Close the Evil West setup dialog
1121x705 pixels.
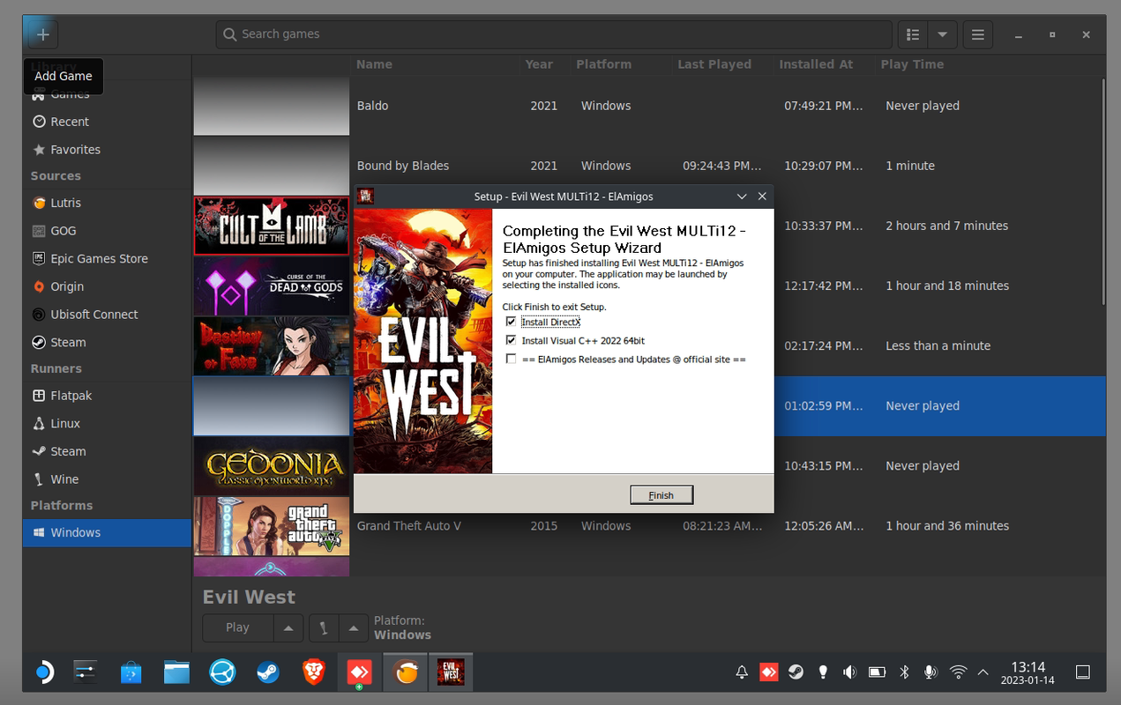(762, 197)
